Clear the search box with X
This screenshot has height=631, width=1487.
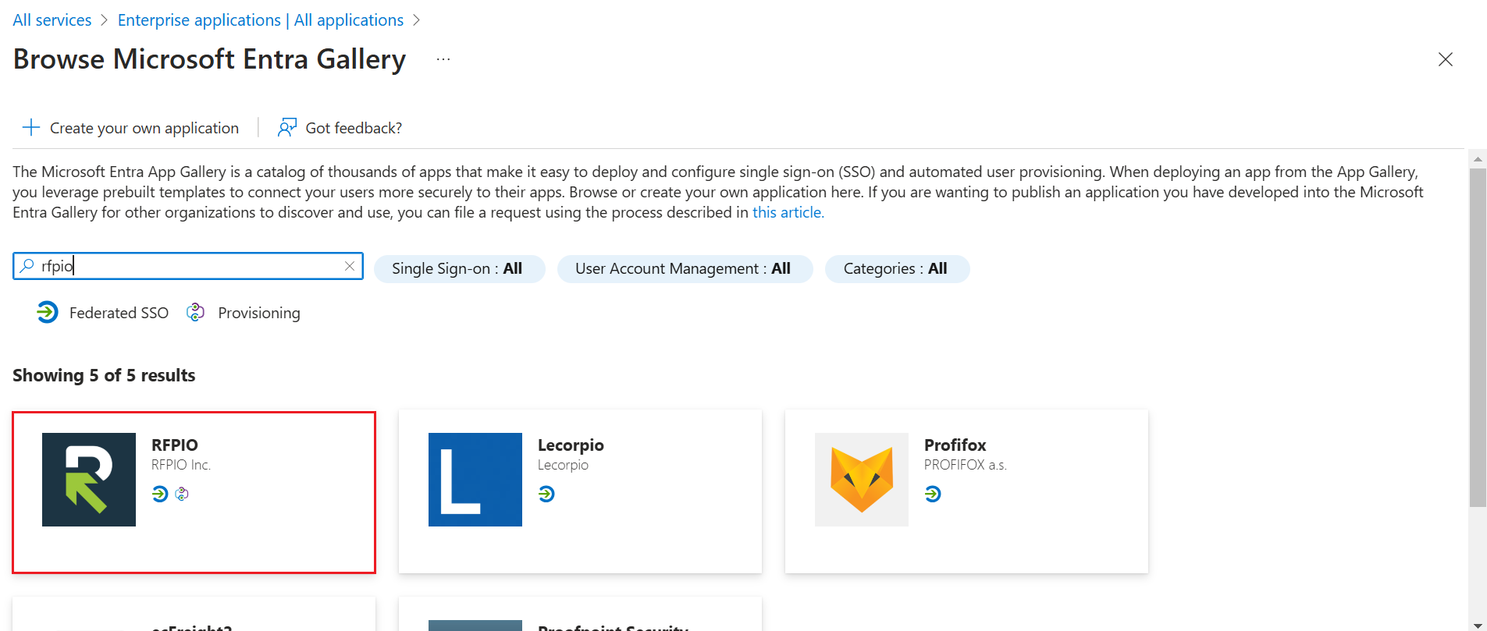350,266
